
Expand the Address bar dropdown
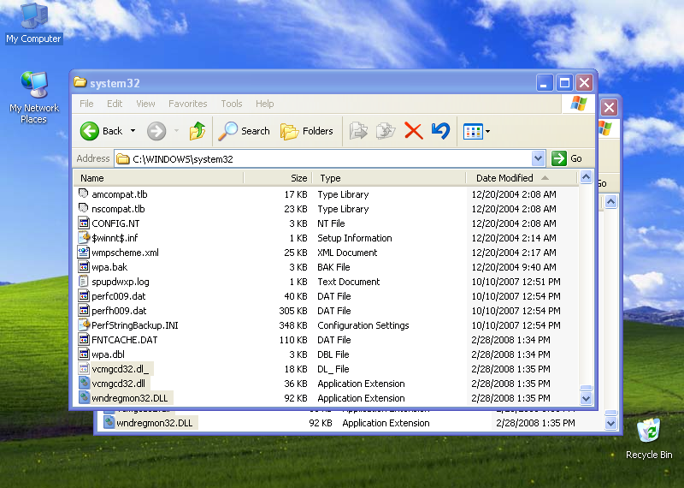539,158
